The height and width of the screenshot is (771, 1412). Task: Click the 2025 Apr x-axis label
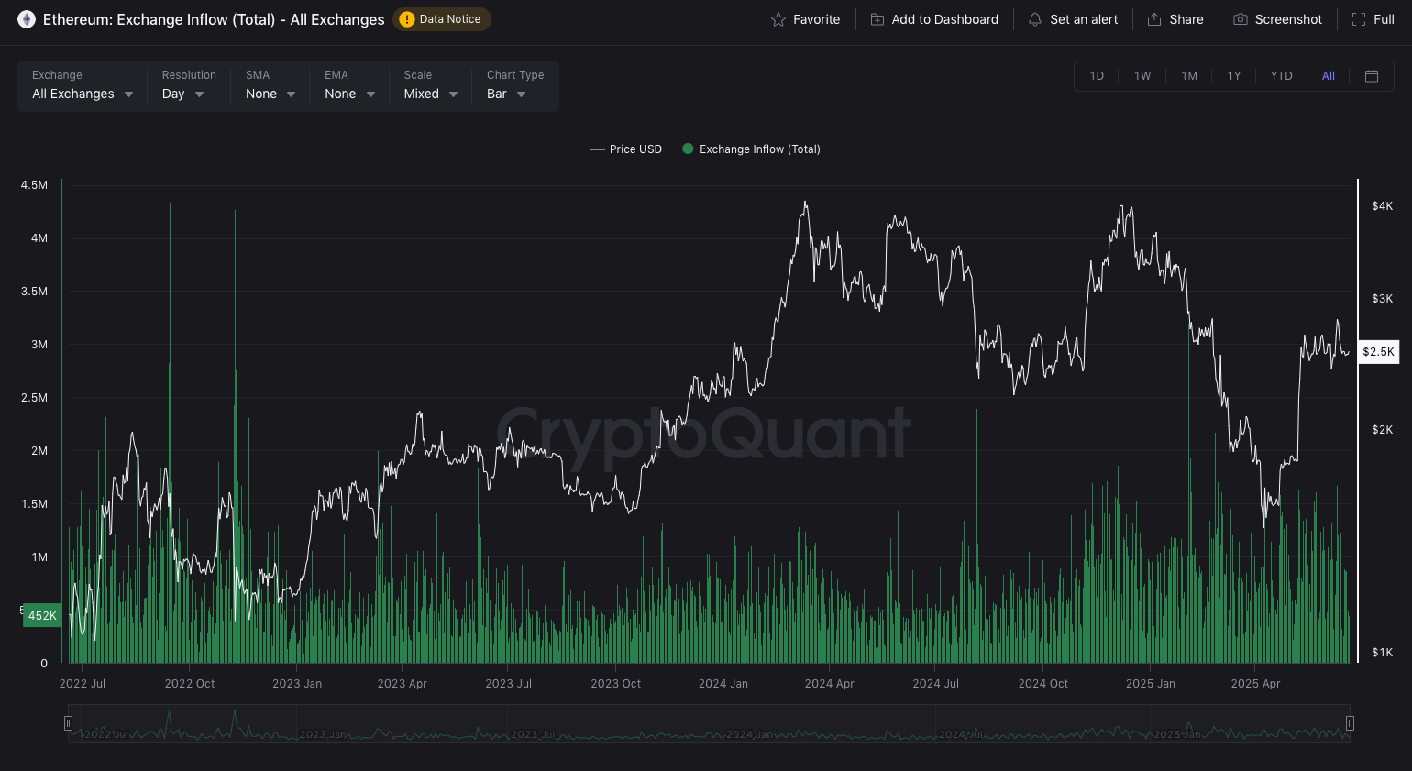[1255, 684]
